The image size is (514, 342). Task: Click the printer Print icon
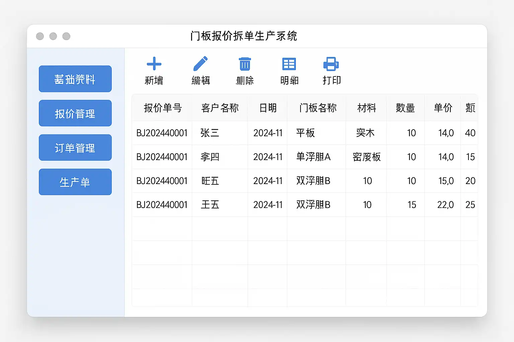331,64
